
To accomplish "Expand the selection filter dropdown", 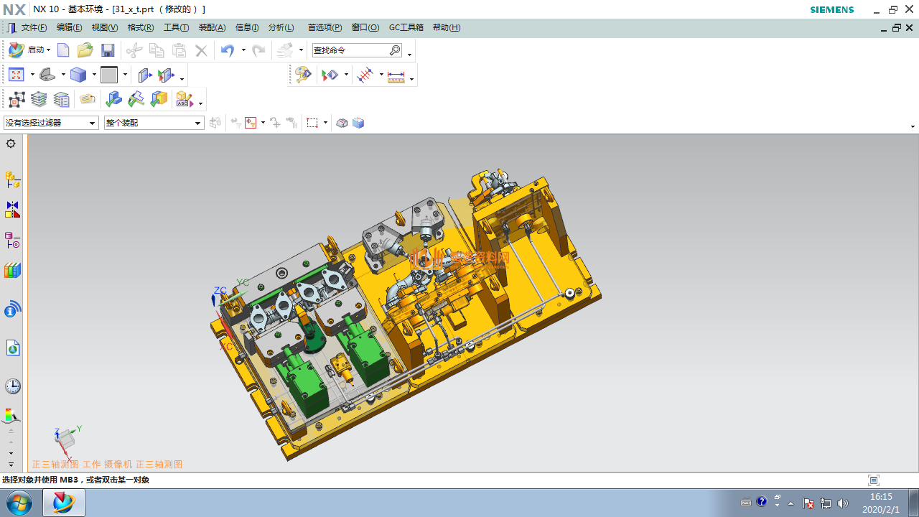I will click(x=93, y=124).
